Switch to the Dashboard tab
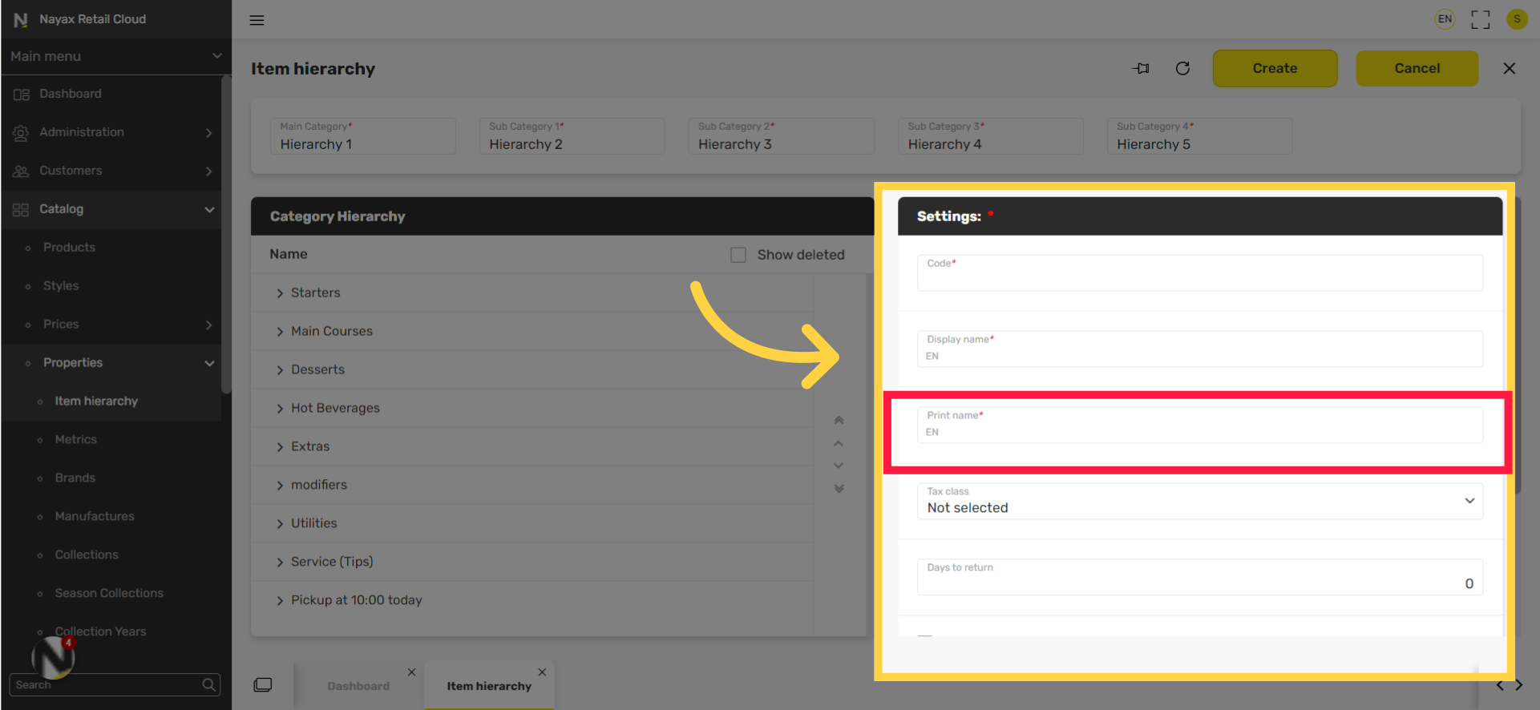 tap(358, 686)
